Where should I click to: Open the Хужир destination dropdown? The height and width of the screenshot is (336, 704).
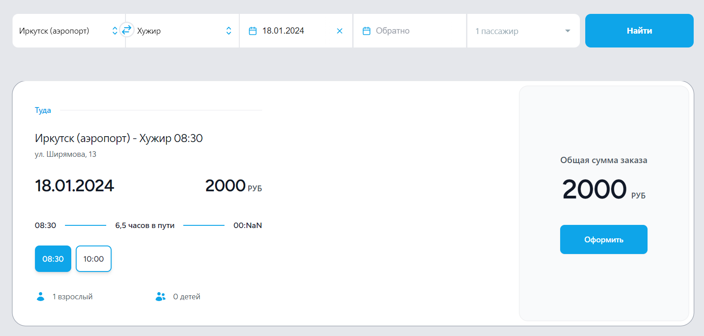point(182,30)
